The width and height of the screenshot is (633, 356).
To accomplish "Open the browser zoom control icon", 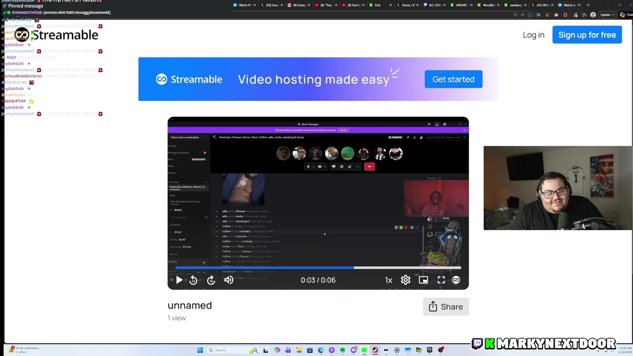I will [x=515, y=15].
